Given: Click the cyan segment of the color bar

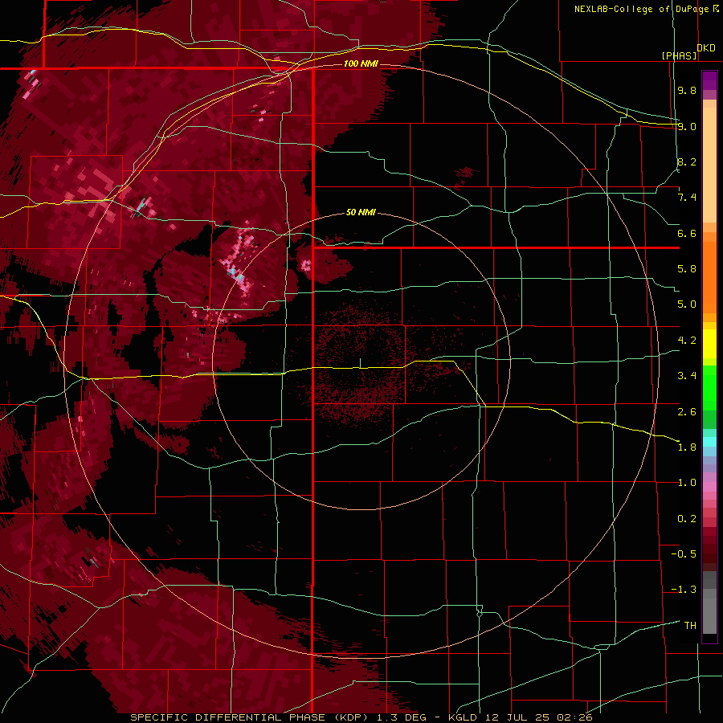Looking at the screenshot, I should [709, 442].
